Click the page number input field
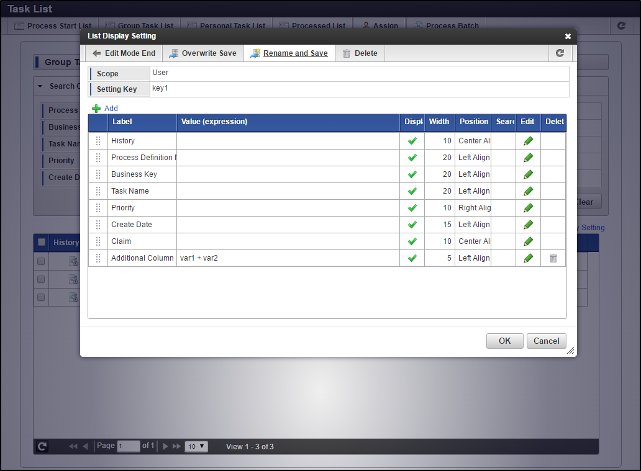The image size is (641, 471). click(x=129, y=446)
